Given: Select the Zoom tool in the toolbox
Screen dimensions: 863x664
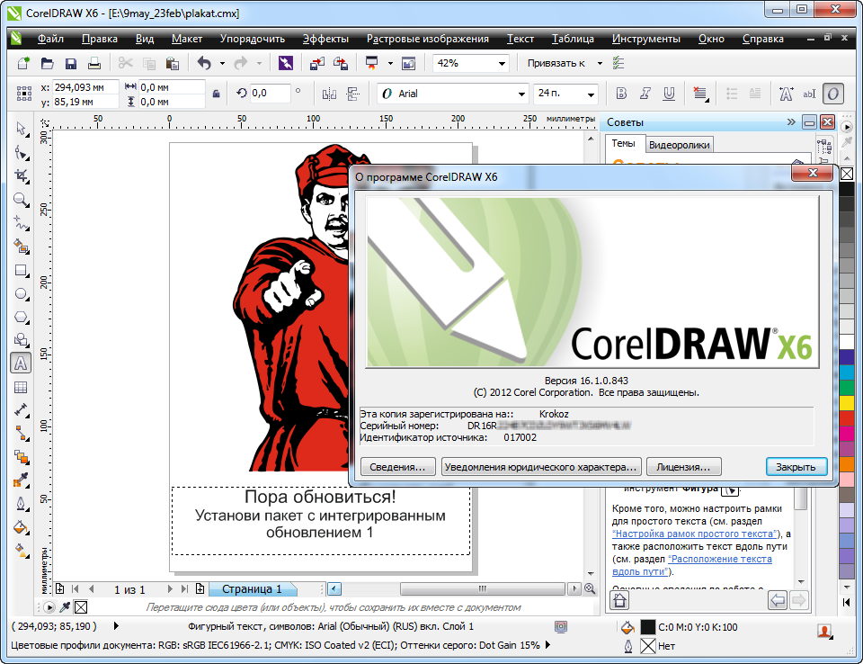Looking at the screenshot, I should (20, 200).
